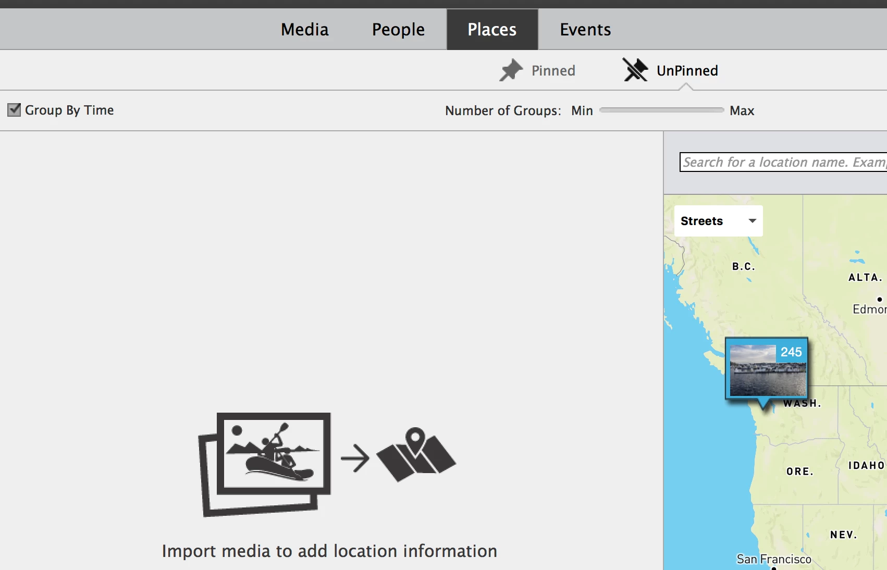Click San Francisco label on the map

pyautogui.click(x=774, y=559)
